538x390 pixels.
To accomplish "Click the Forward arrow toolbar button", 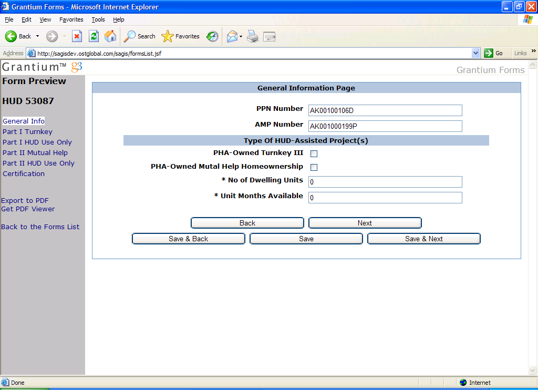I will (x=52, y=36).
